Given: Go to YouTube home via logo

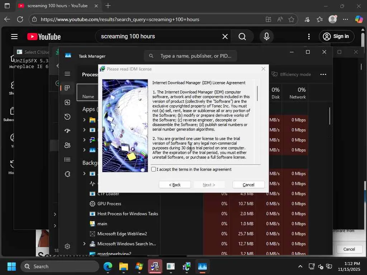Looking at the screenshot, I should [44, 37].
